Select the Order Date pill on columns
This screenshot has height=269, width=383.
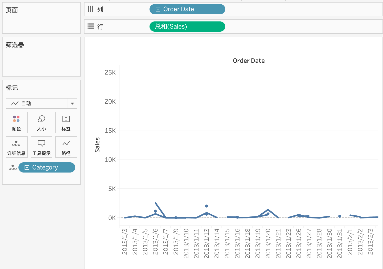pyautogui.click(x=187, y=9)
